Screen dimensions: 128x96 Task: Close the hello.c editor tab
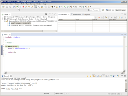tap(10, 34)
